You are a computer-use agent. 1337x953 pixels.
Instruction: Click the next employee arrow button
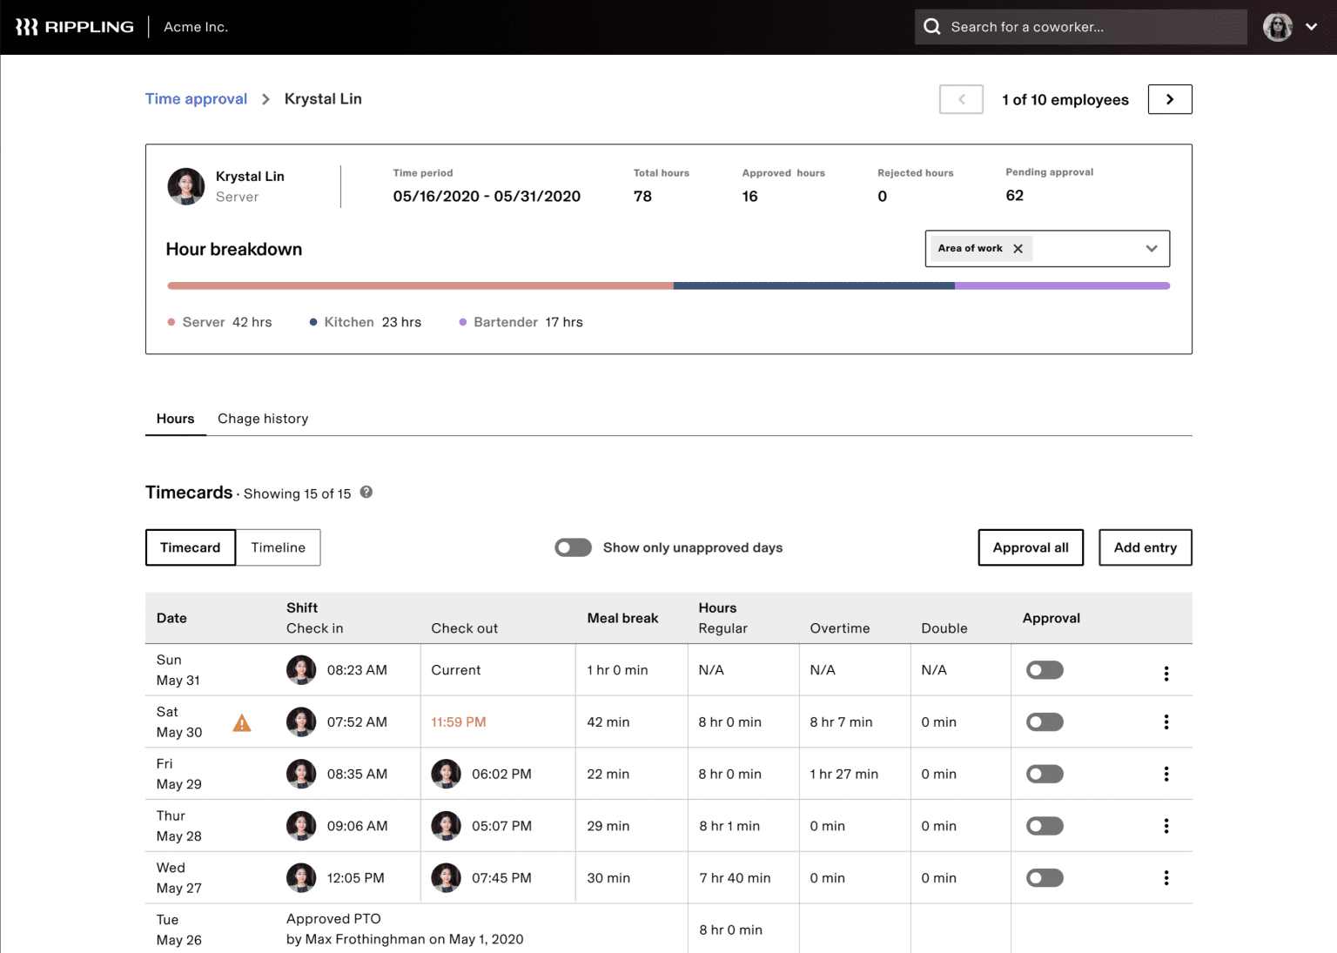click(x=1170, y=99)
